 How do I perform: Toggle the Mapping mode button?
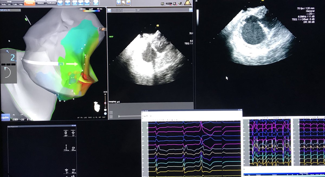(30, 3)
